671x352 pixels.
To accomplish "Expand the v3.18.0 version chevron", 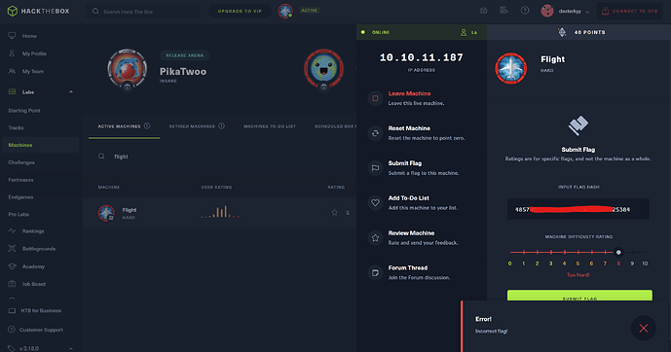I will pyautogui.click(x=71, y=348).
